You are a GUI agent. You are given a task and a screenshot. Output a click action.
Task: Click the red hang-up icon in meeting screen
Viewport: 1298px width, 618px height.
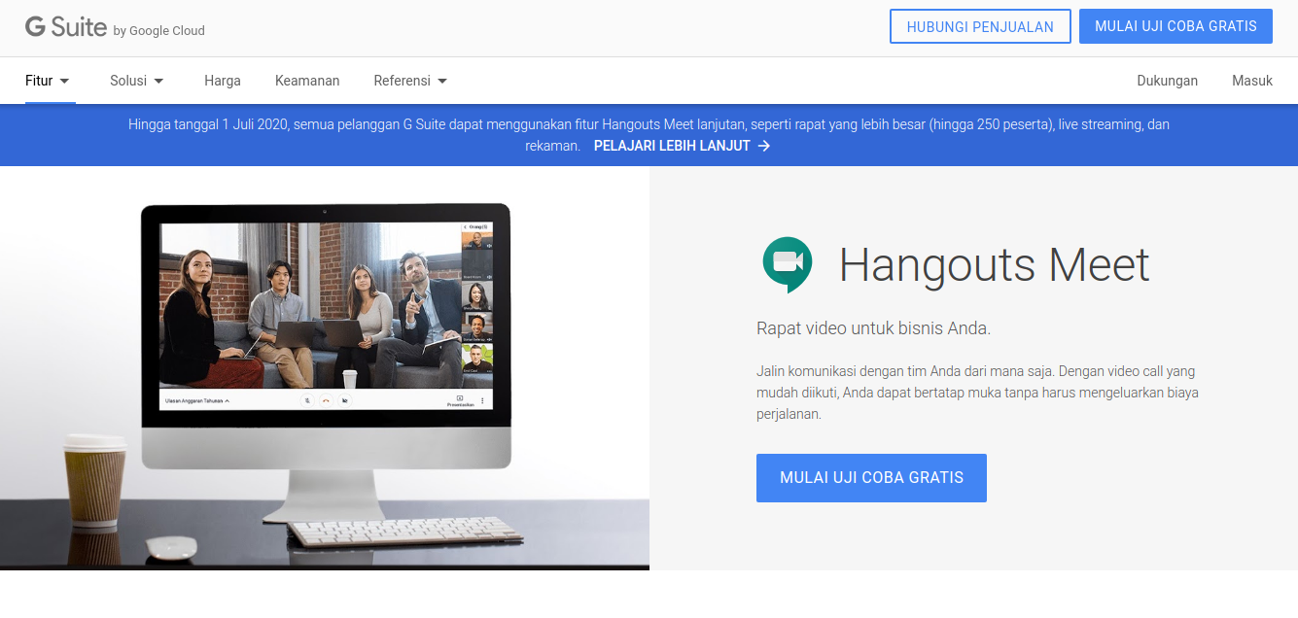click(x=326, y=400)
